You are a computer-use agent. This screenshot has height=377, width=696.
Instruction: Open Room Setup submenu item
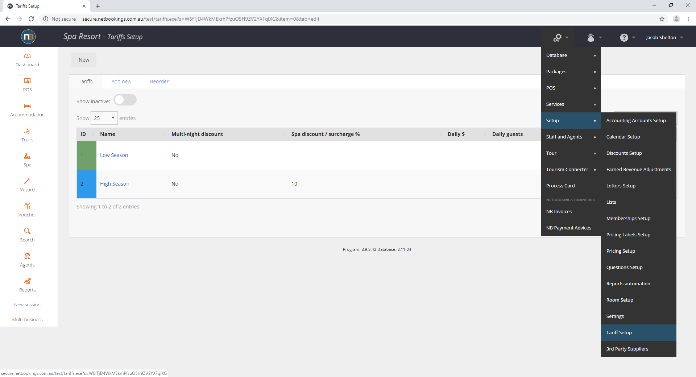click(x=639, y=300)
